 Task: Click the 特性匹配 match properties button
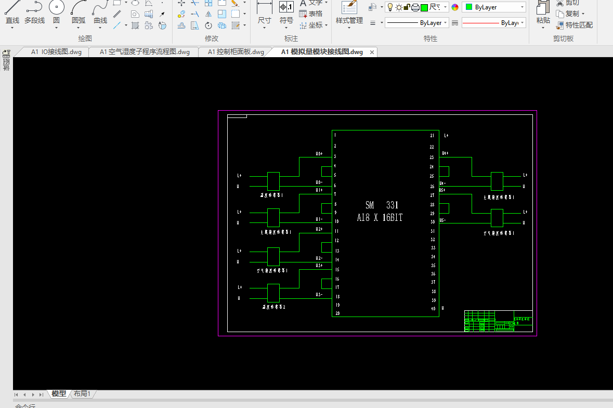click(574, 25)
